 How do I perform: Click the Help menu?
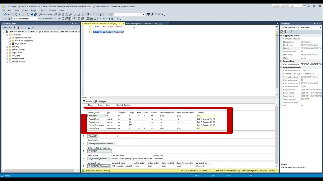click(x=62, y=10)
